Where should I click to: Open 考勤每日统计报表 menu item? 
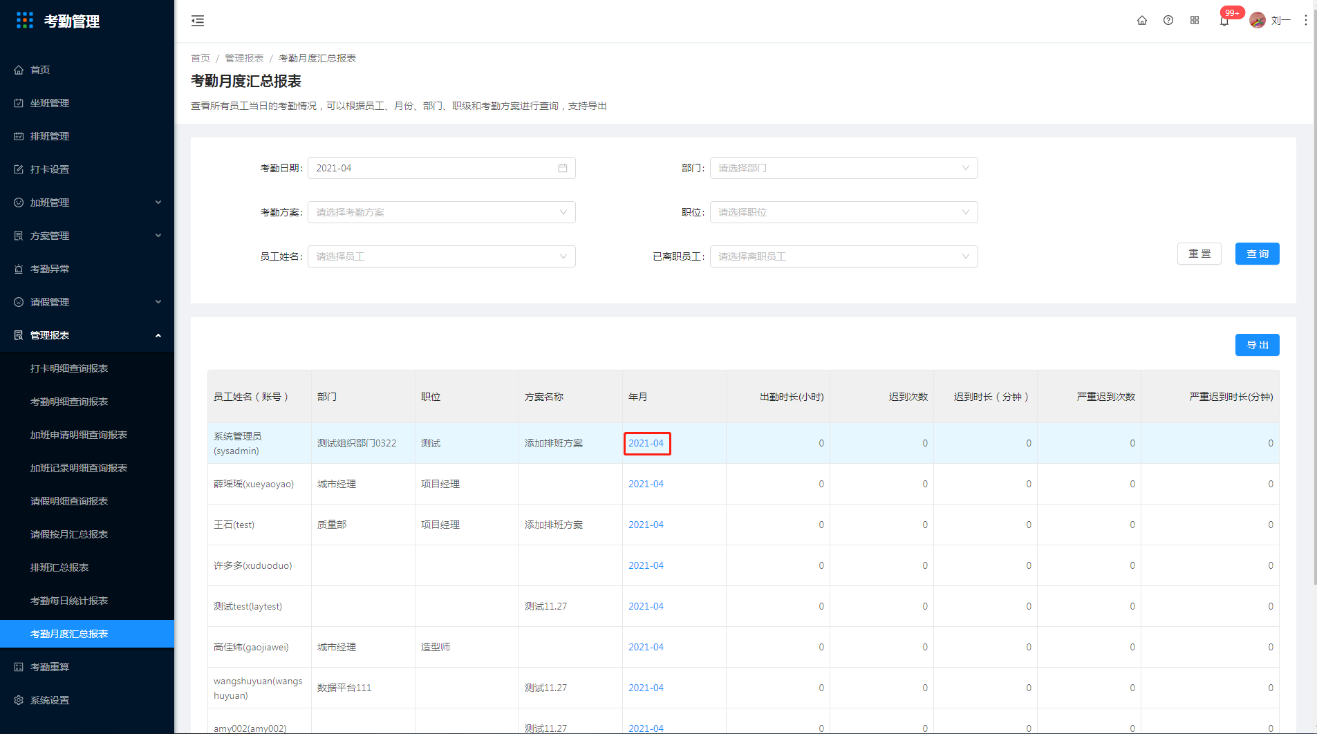pos(87,601)
